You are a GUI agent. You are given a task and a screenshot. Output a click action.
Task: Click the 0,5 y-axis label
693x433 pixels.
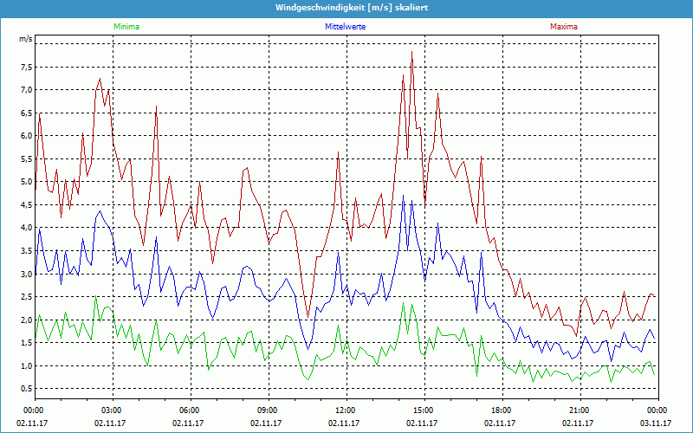pyautogui.click(x=25, y=389)
